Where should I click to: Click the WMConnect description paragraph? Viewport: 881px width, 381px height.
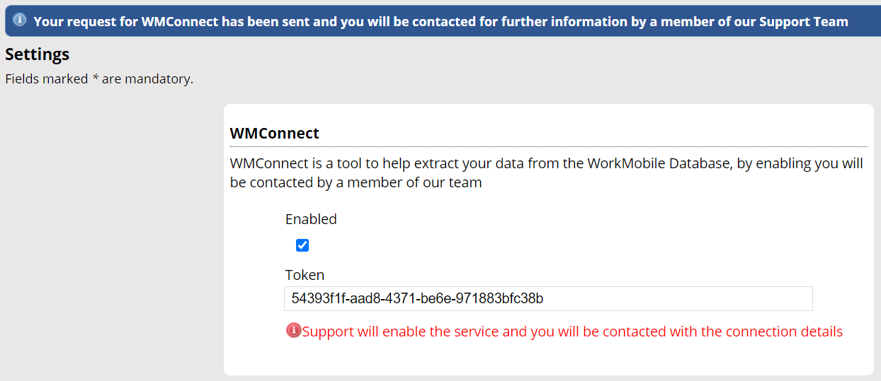pyautogui.click(x=546, y=172)
